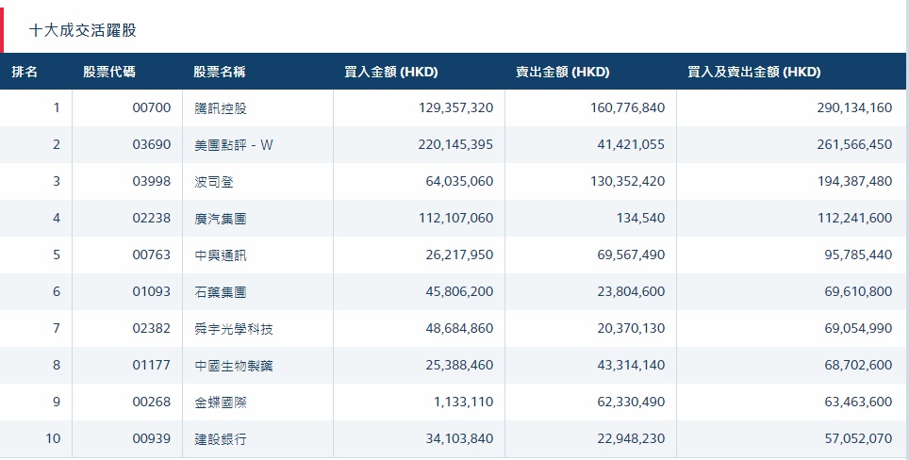Click stock code 00700
Viewport: 909px width, 460px height.
(x=152, y=108)
